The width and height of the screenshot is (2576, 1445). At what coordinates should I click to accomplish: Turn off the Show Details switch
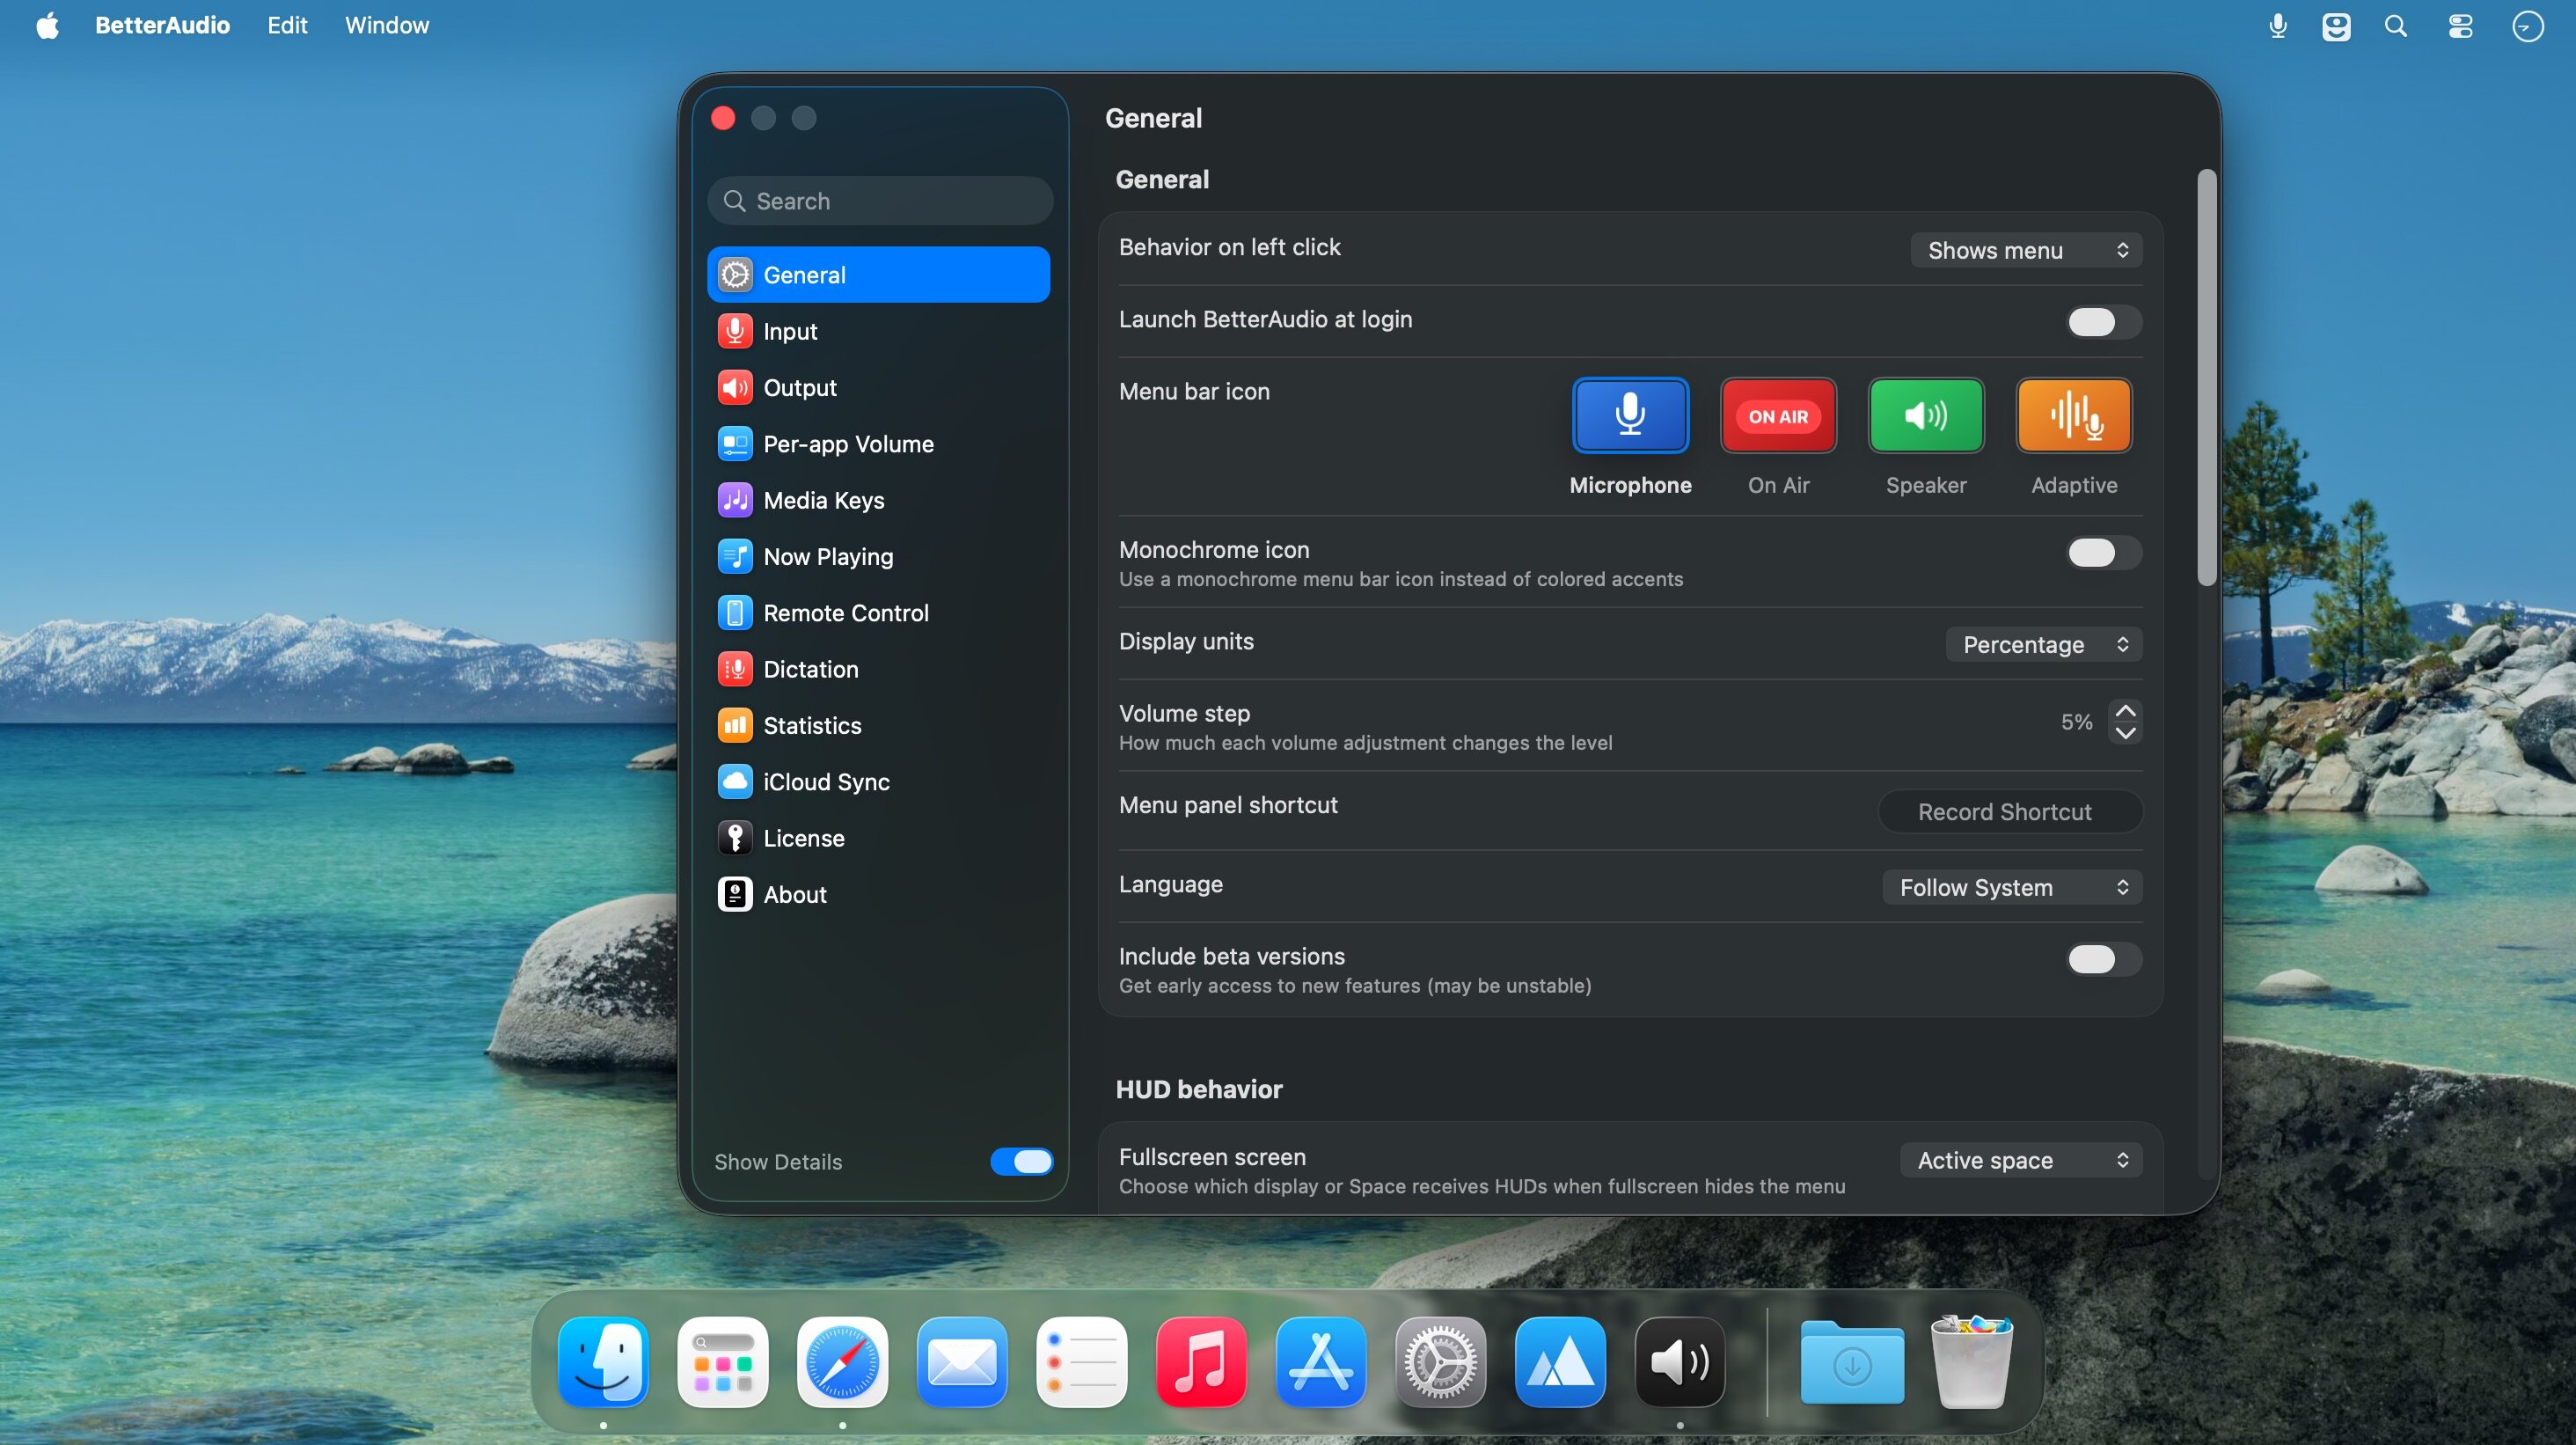[1021, 1161]
